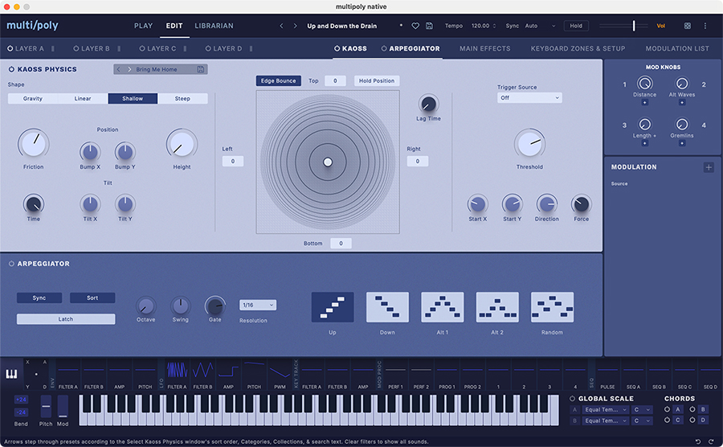The image size is (723, 447).
Task: Click the master volume slider
Action: [633, 26]
